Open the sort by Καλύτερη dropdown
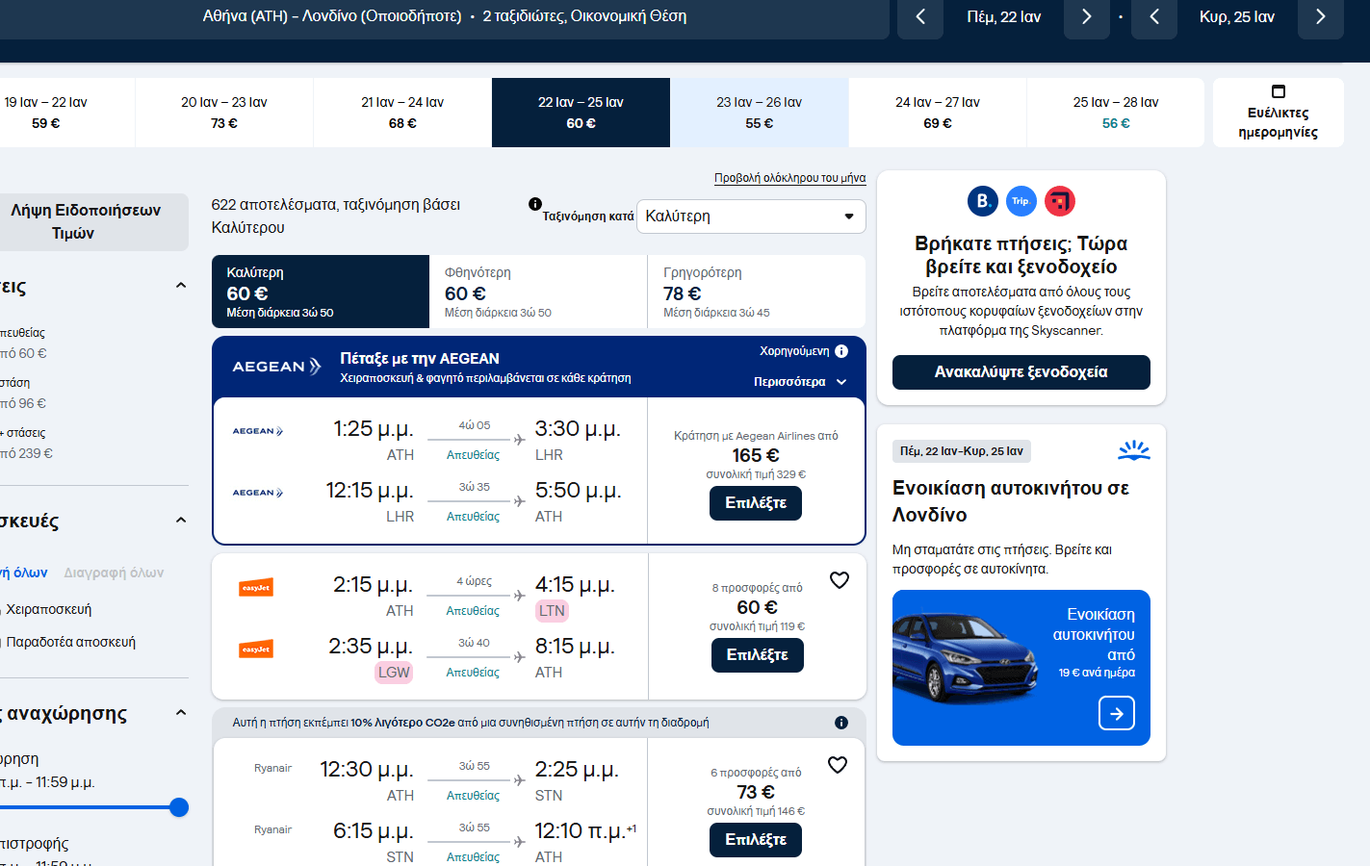Image resolution: width=1370 pixels, height=866 pixels. click(x=751, y=216)
